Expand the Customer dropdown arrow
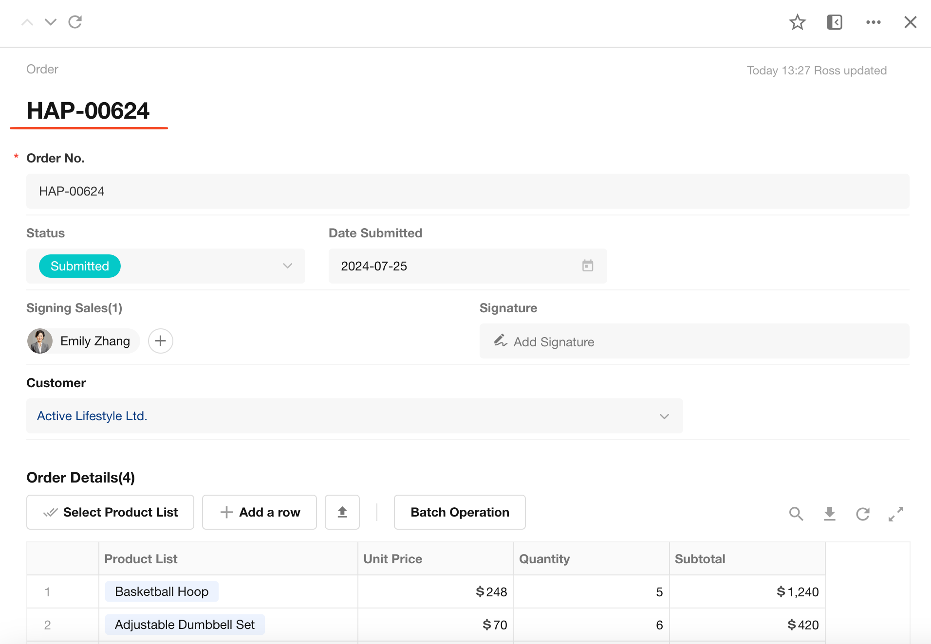This screenshot has width=931, height=644. (664, 416)
